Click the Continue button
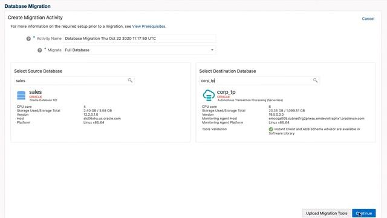Screen dimensions: 387x218 (x=364, y=213)
